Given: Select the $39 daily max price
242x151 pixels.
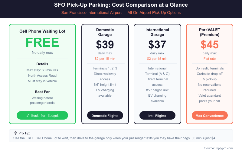Looking at the screenshot, I should click(105, 45).
